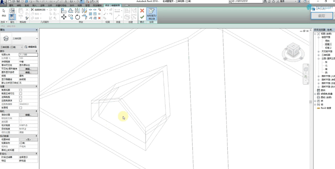Select 标高 1 in the project browser
335x169 pixels.
coord(328,44)
